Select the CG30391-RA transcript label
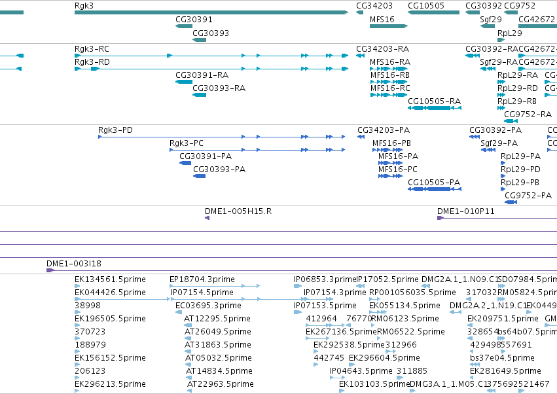The height and width of the screenshot is (394, 557). point(202,75)
